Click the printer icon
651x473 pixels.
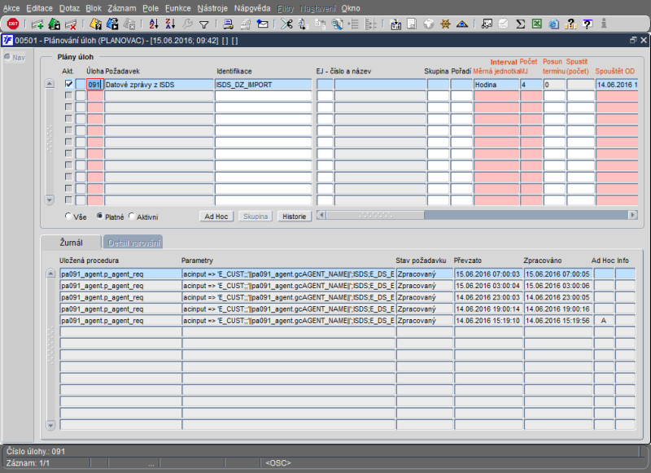[228, 24]
